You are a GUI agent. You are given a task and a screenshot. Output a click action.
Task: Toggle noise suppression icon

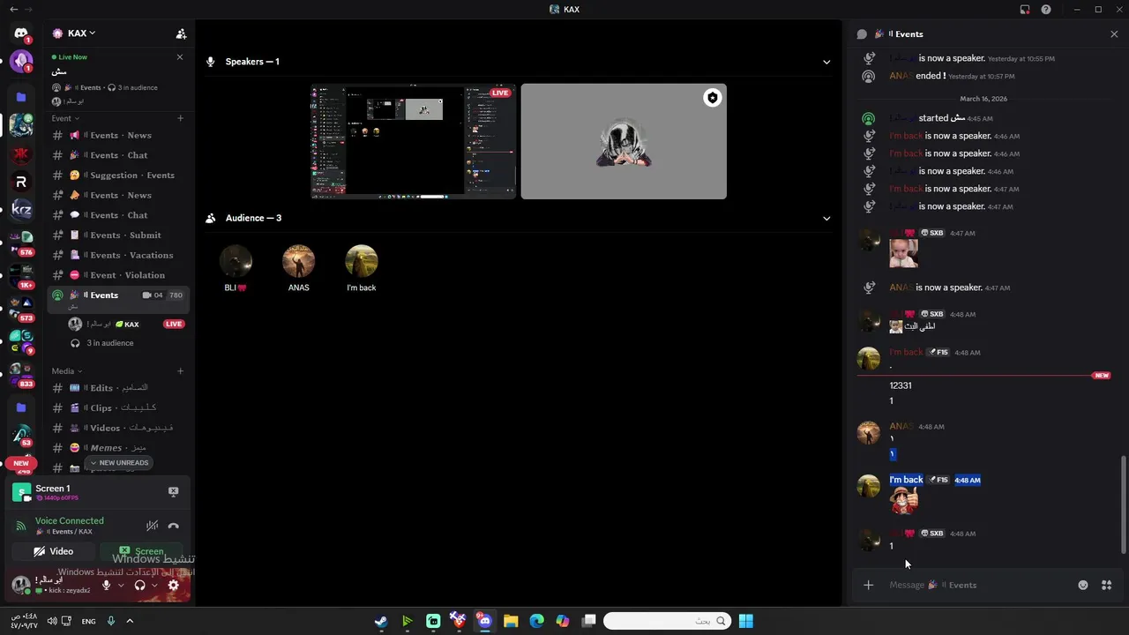tap(152, 526)
